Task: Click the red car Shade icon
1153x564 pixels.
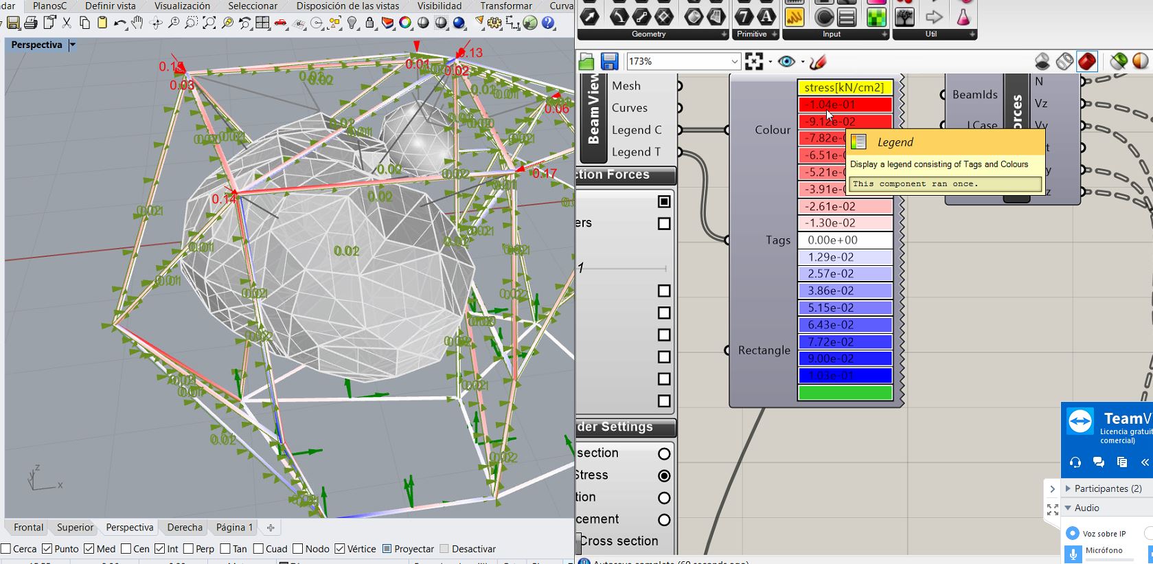Action: coord(281,23)
